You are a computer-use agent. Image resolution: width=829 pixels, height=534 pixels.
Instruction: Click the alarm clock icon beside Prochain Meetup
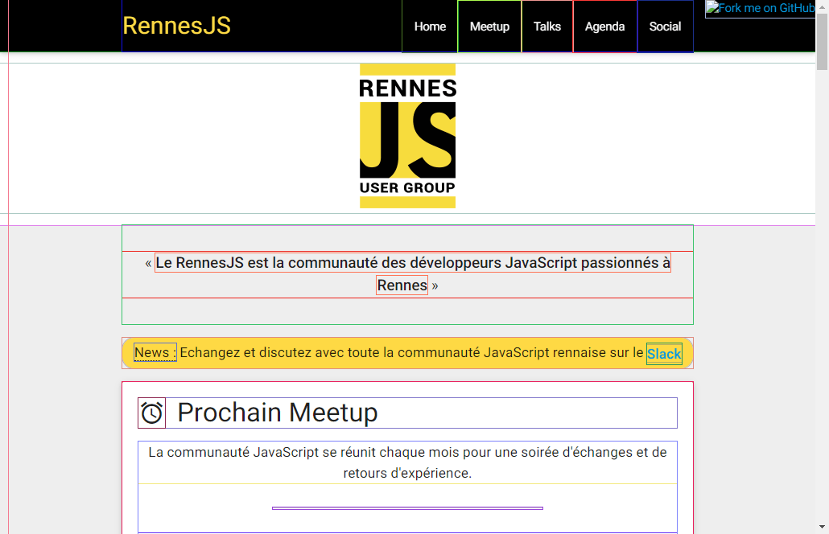point(152,413)
